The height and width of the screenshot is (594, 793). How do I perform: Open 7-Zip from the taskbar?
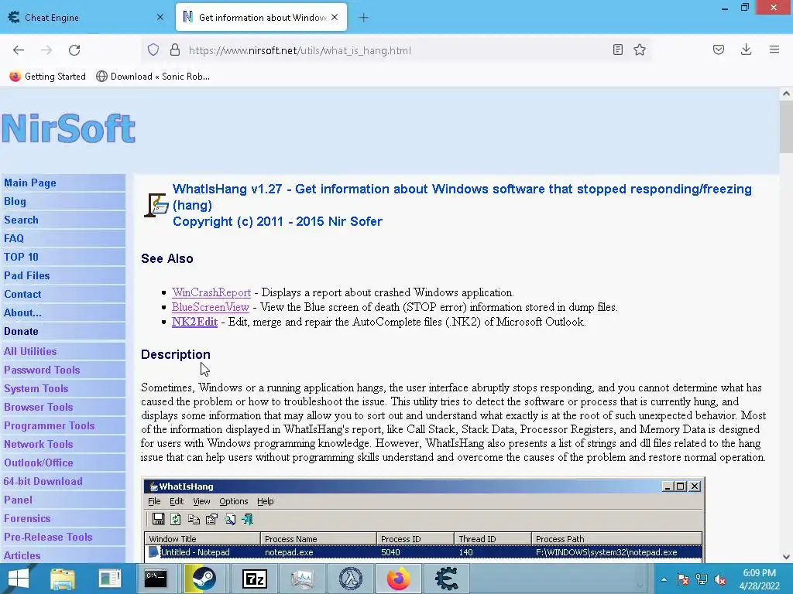coord(255,579)
